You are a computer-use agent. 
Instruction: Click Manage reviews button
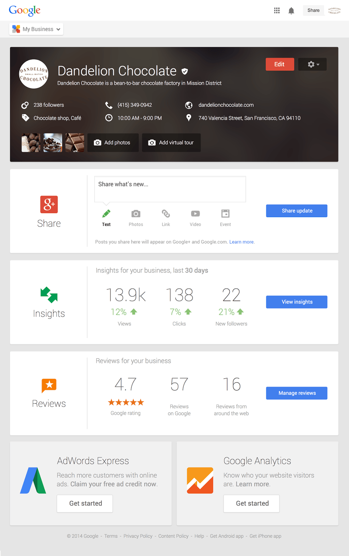(296, 393)
